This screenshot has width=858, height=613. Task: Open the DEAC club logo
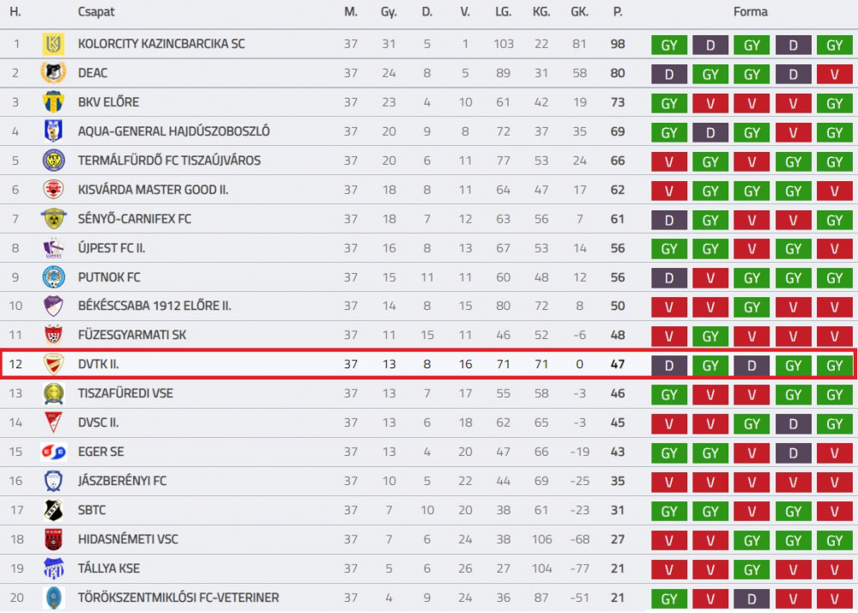(53, 73)
